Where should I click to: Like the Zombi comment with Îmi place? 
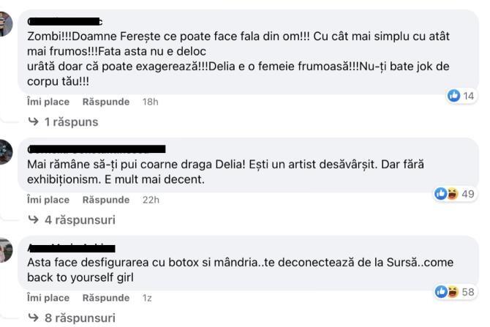click(48, 102)
